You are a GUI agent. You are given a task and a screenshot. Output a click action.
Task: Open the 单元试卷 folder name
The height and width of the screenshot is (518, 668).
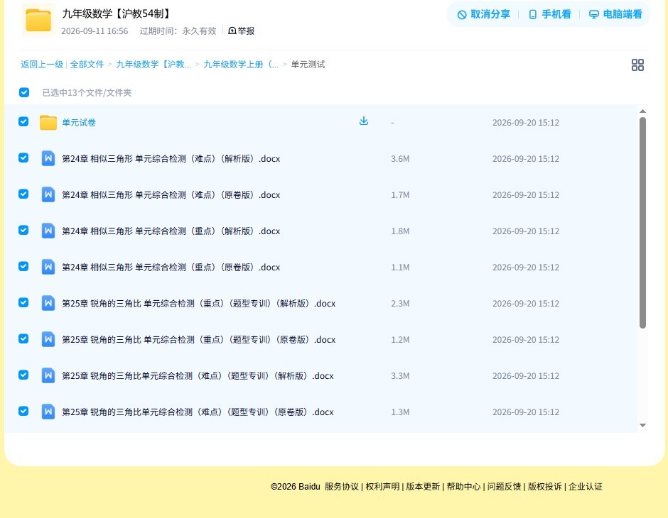(79, 123)
